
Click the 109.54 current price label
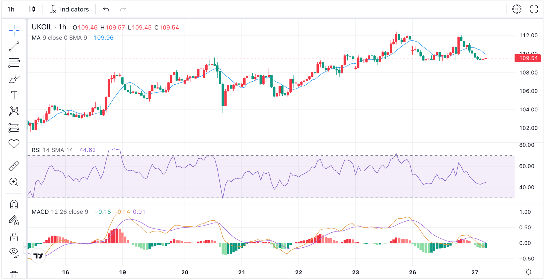click(528, 58)
